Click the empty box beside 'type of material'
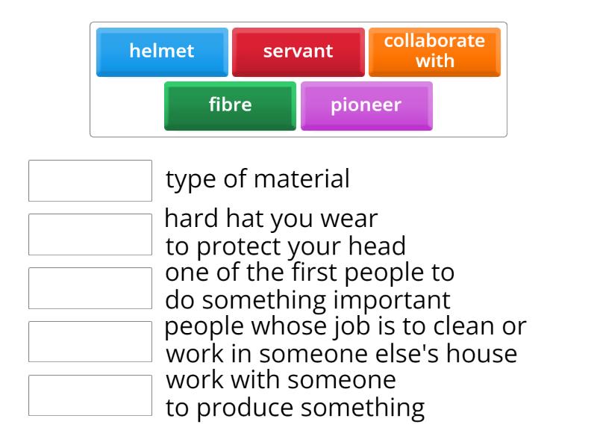 point(90,181)
